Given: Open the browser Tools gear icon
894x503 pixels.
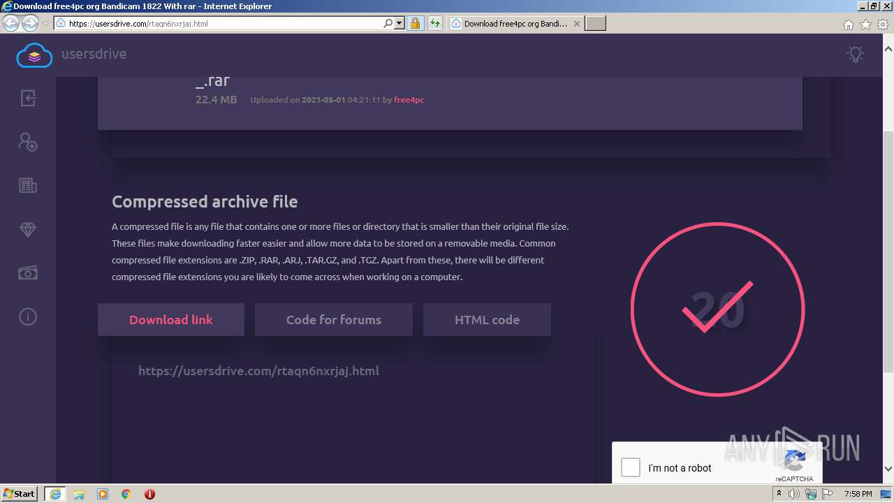Looking at the screenshot, I should [x=882, y=24].
